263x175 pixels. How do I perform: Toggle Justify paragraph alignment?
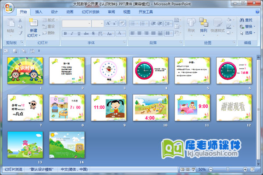pos(153,33)
